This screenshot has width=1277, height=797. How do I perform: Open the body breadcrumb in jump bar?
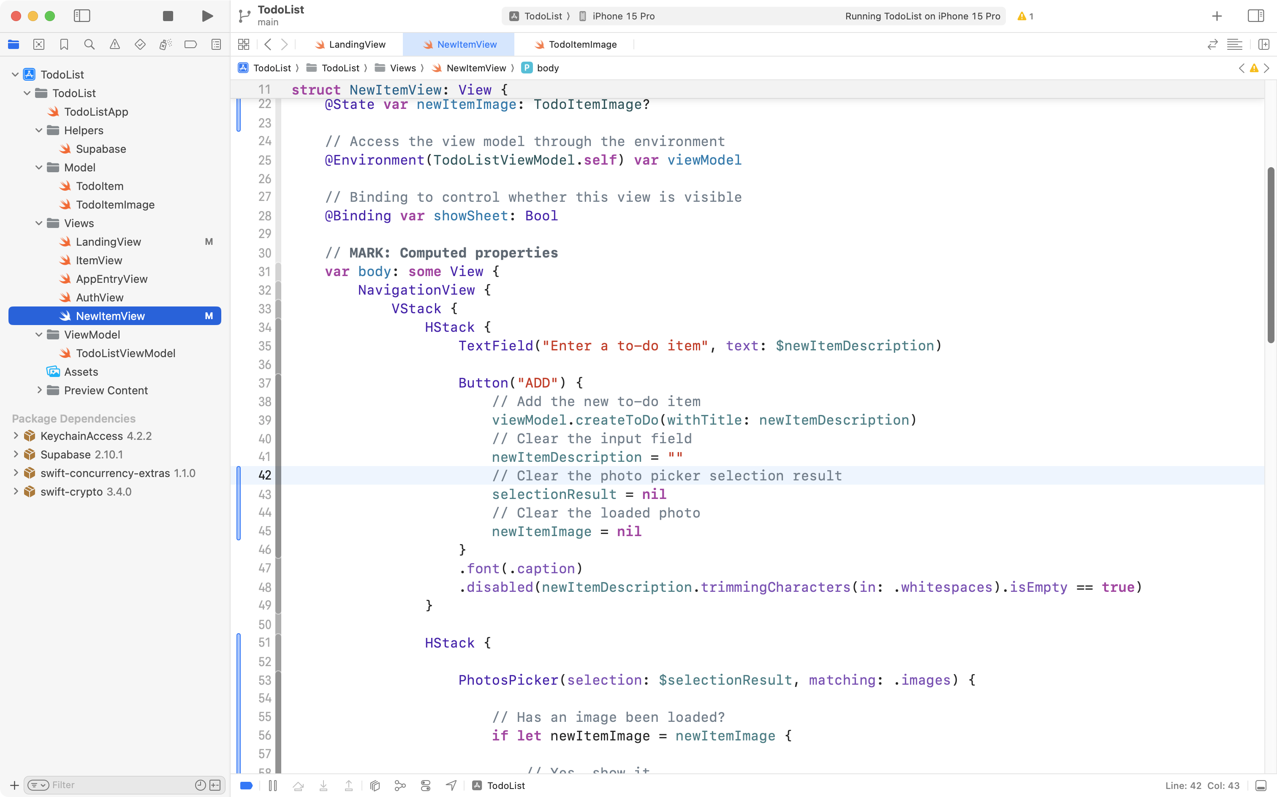click(548, 68)
